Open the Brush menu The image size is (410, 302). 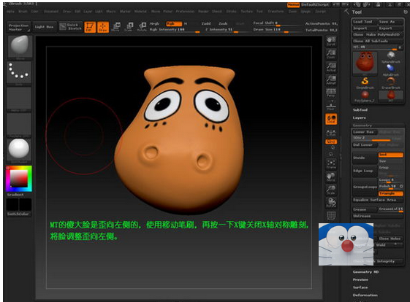tap(23, 12)
